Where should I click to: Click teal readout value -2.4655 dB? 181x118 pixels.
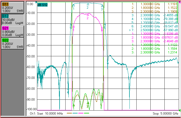coord(170,15)
